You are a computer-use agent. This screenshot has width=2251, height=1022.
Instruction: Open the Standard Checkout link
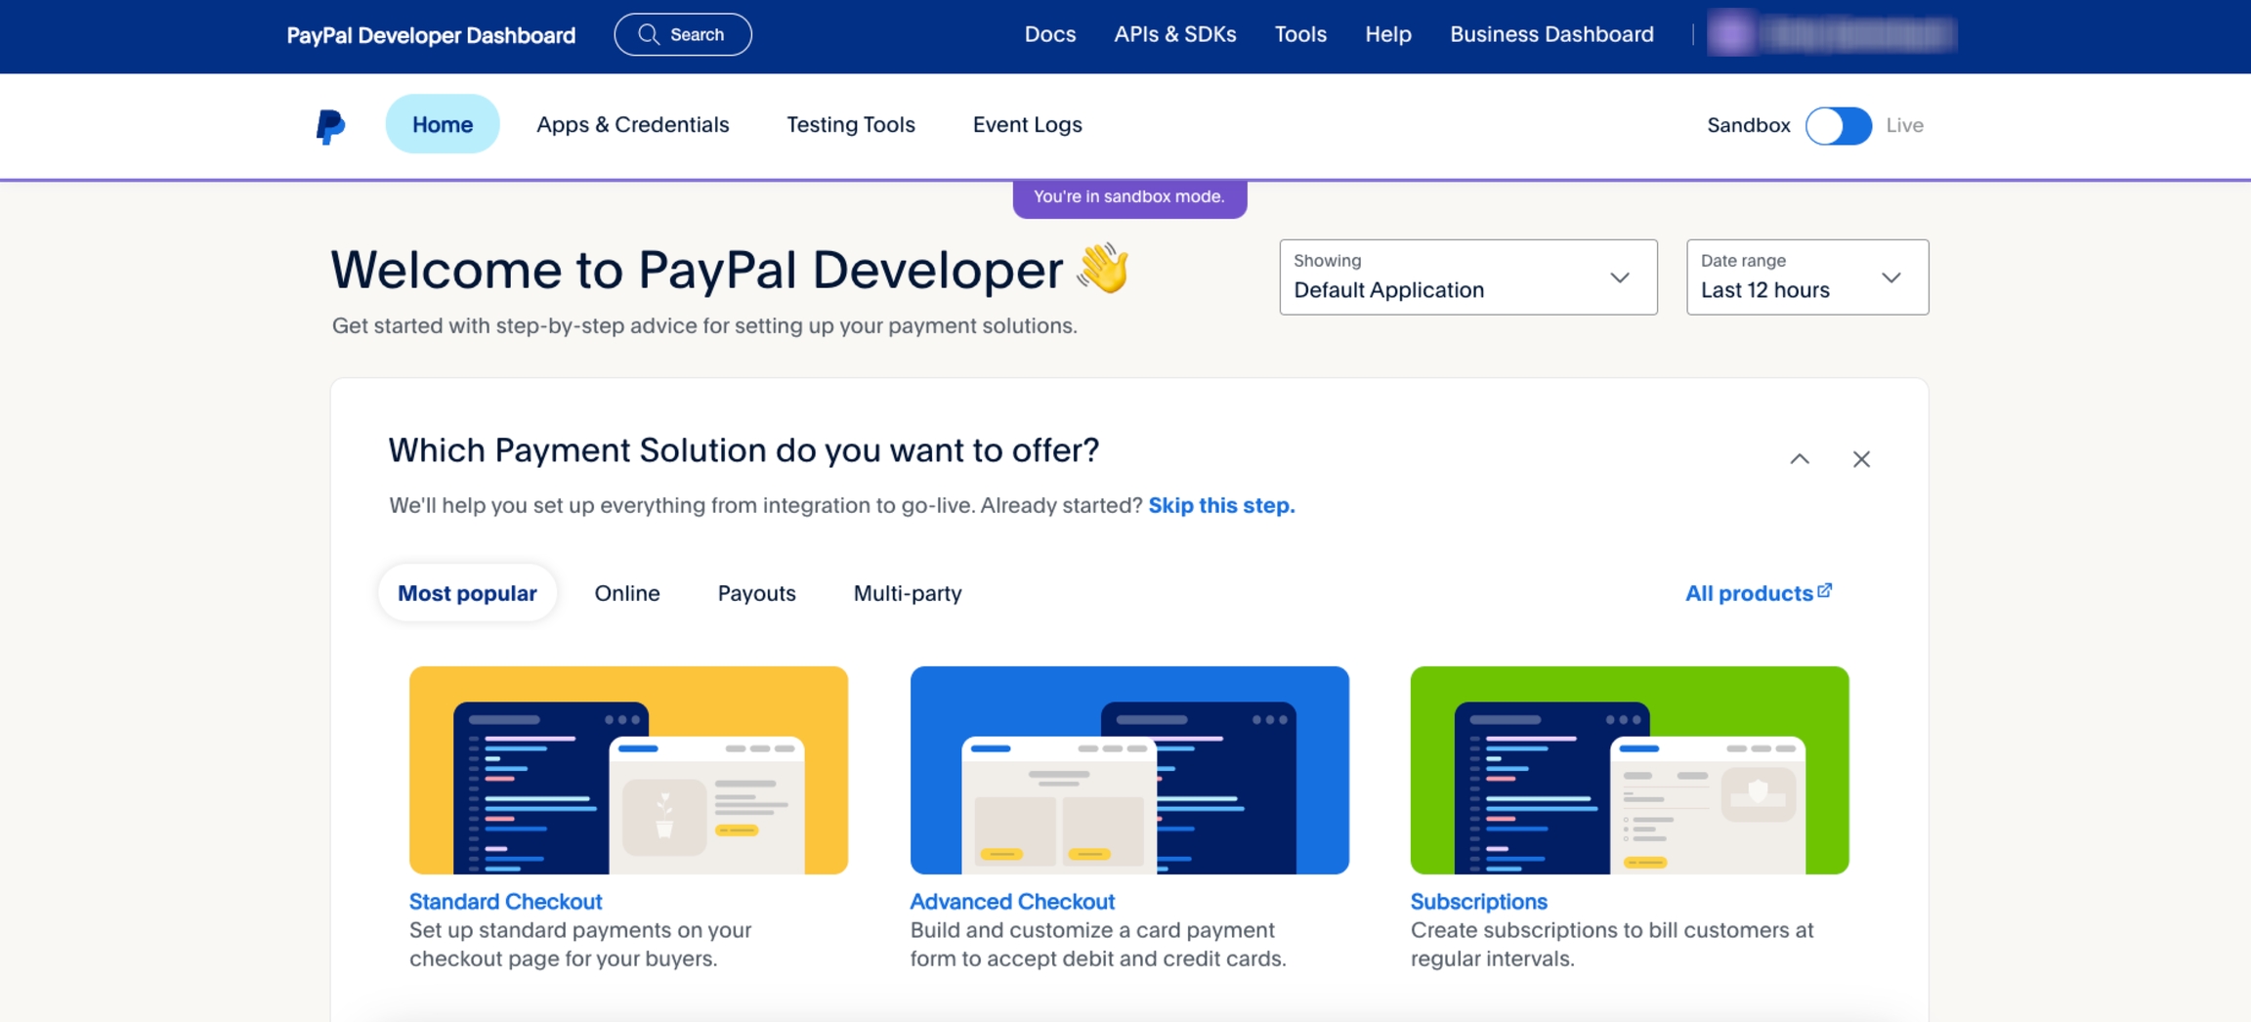(505, 901)
